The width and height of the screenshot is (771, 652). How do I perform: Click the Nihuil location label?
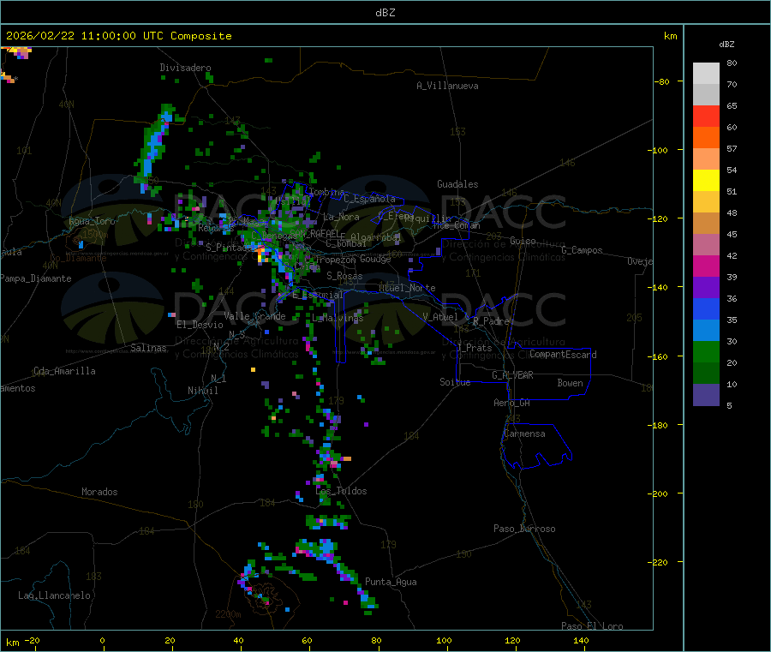coord(203,391)
